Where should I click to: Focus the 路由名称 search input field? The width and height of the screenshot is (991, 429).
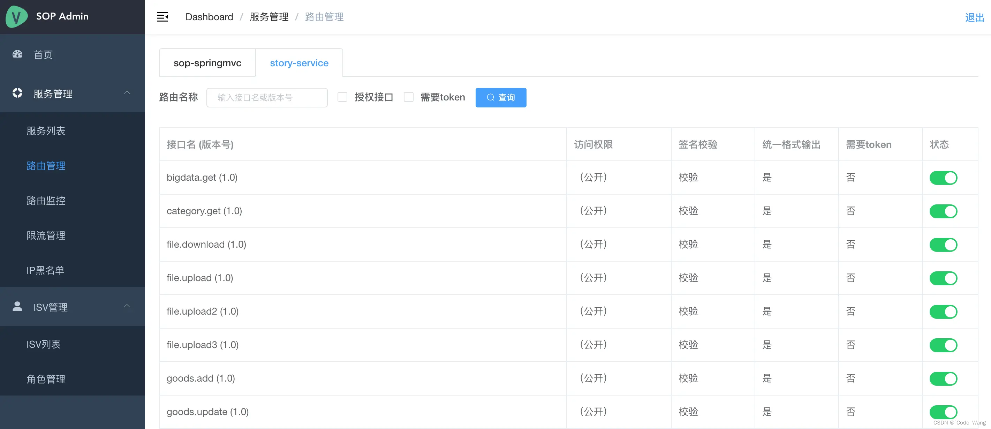267,98
